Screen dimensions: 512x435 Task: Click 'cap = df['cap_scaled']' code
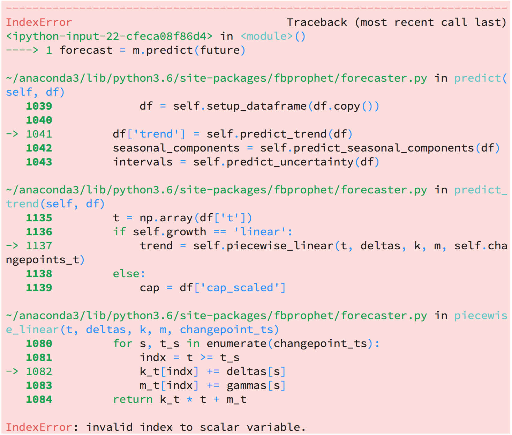click(x=213, y=288)
